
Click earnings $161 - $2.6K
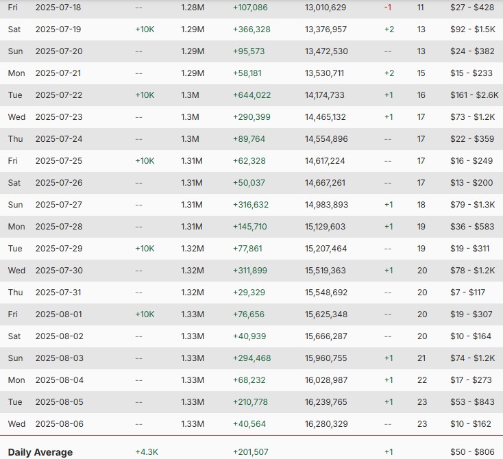(474, 95)
